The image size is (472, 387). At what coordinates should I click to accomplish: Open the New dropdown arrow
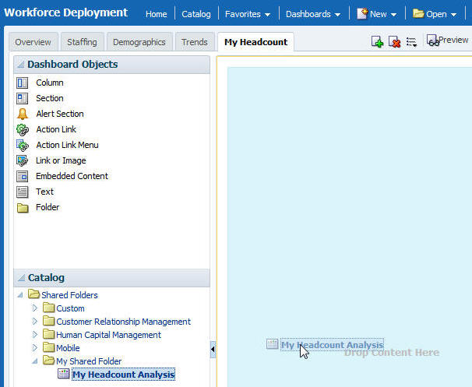click(x=393, y=15)
